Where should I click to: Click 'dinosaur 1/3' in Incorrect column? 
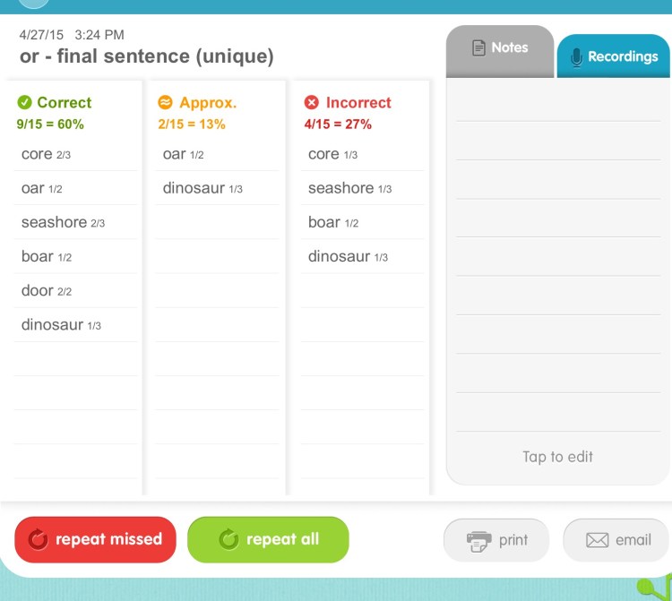[348, 256]
